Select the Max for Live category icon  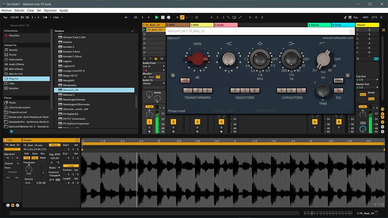[6, 74]
